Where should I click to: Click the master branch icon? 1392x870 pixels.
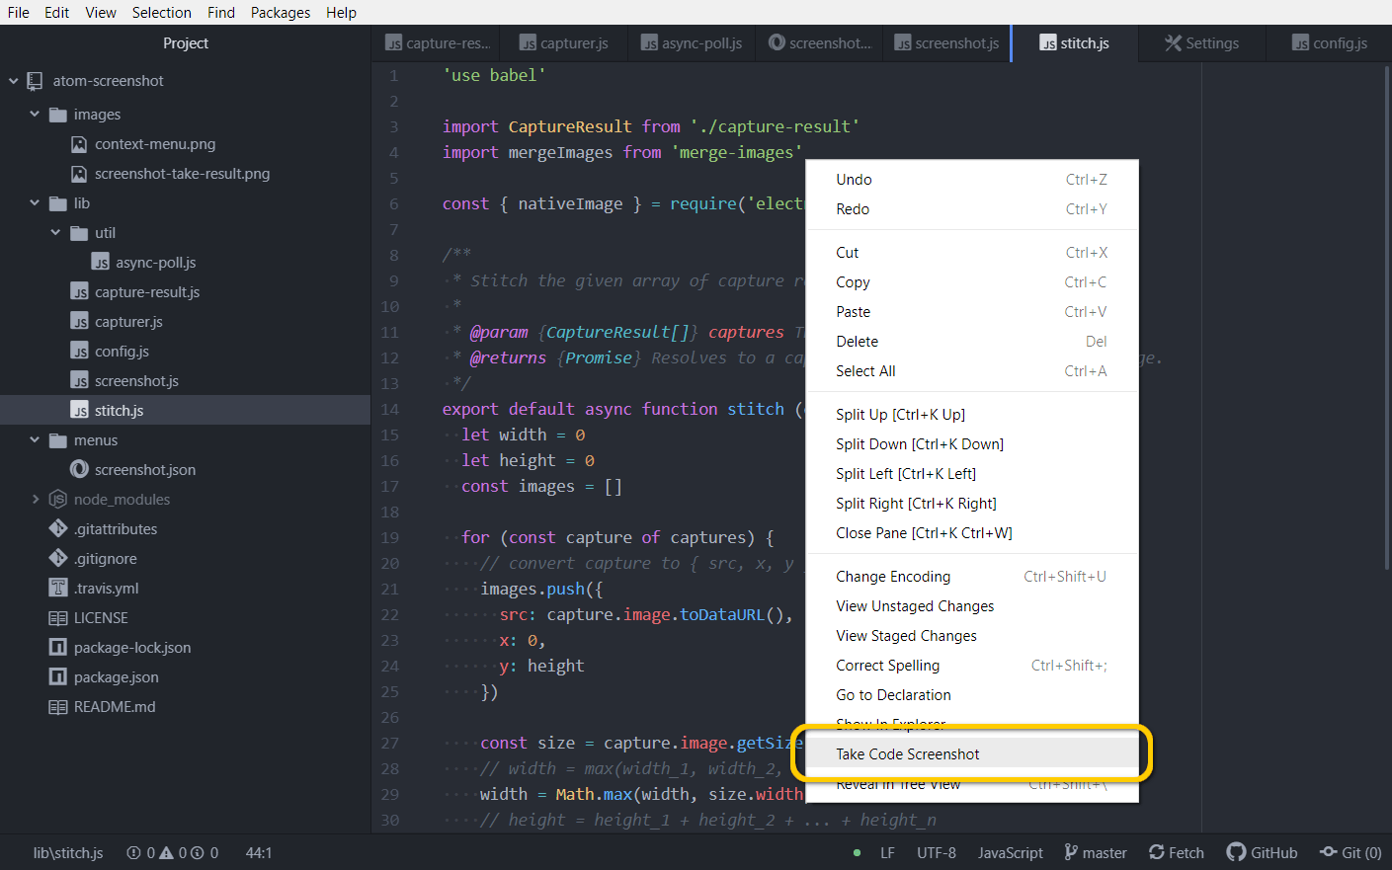tap(1071, 852)
